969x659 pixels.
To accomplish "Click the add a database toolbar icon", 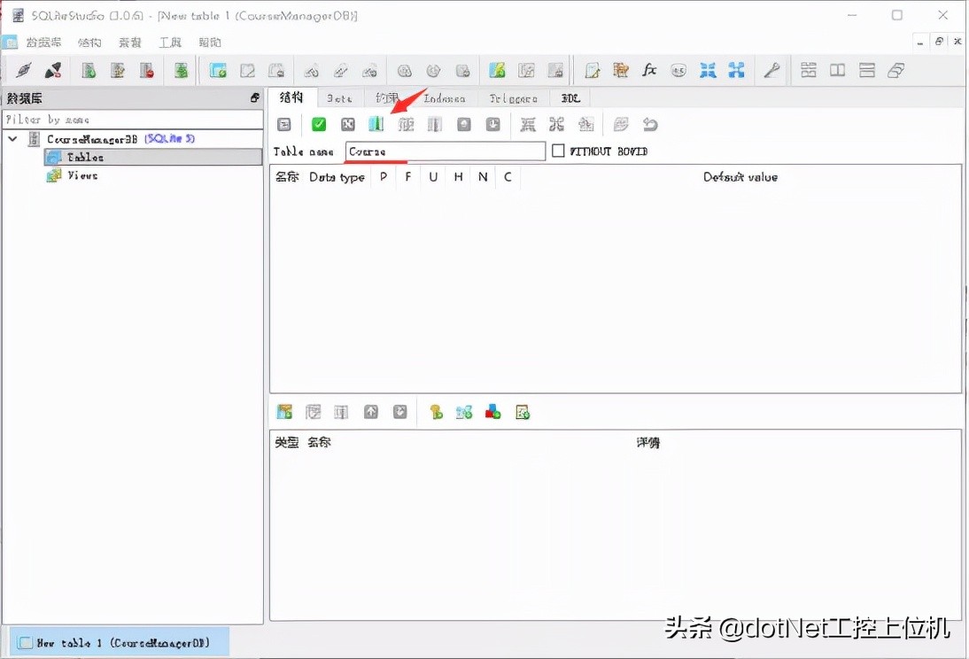I will point(88,70).
